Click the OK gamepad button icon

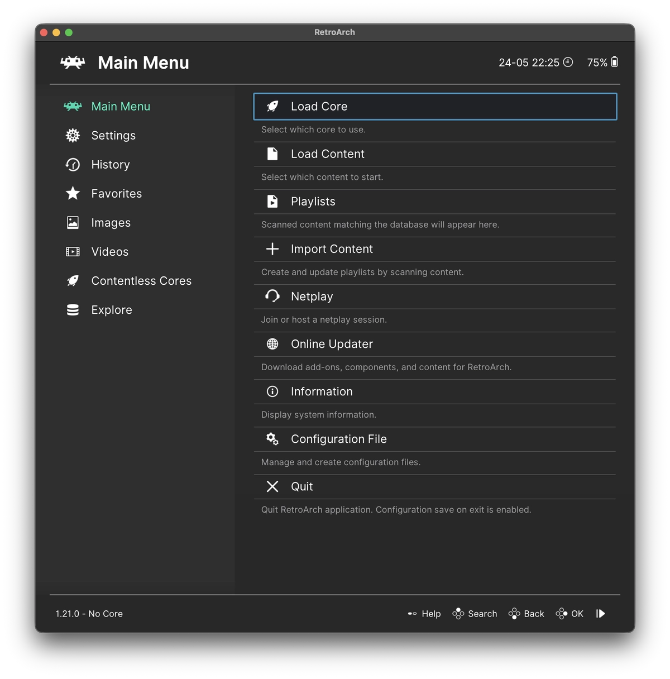coord(562,614)
